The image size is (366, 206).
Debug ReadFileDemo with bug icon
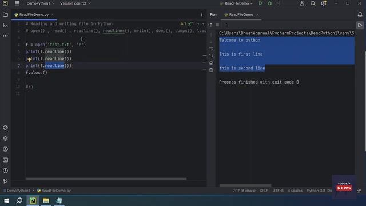click(270, 3)
